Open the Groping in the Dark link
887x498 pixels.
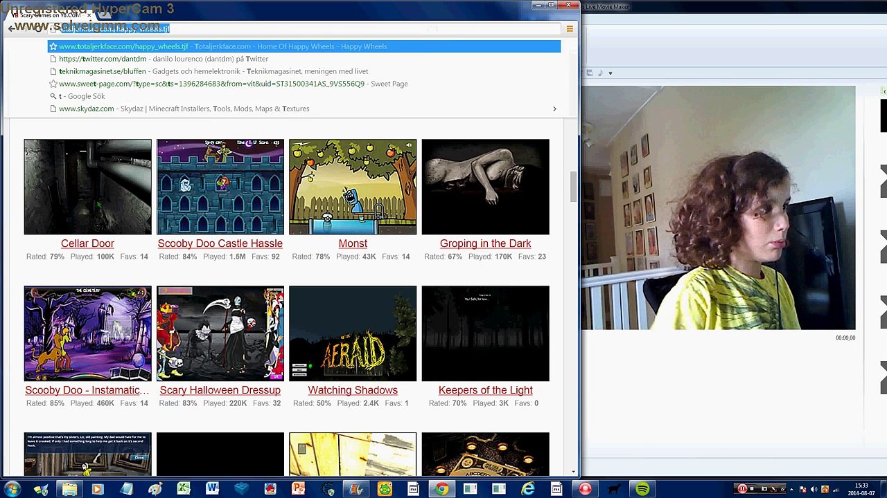(x=485, y=243)
